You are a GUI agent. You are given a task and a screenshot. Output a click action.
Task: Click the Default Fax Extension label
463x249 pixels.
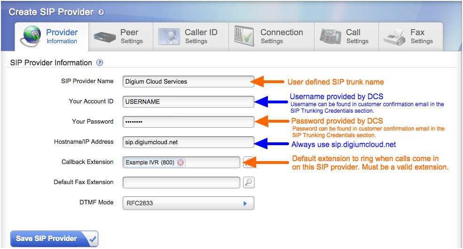tap(83, 182)
